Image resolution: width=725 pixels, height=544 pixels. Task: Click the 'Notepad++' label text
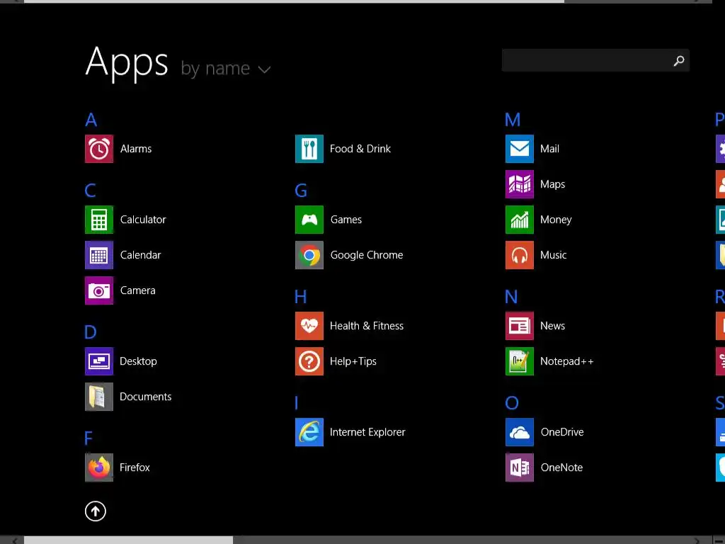coord(567,361)
